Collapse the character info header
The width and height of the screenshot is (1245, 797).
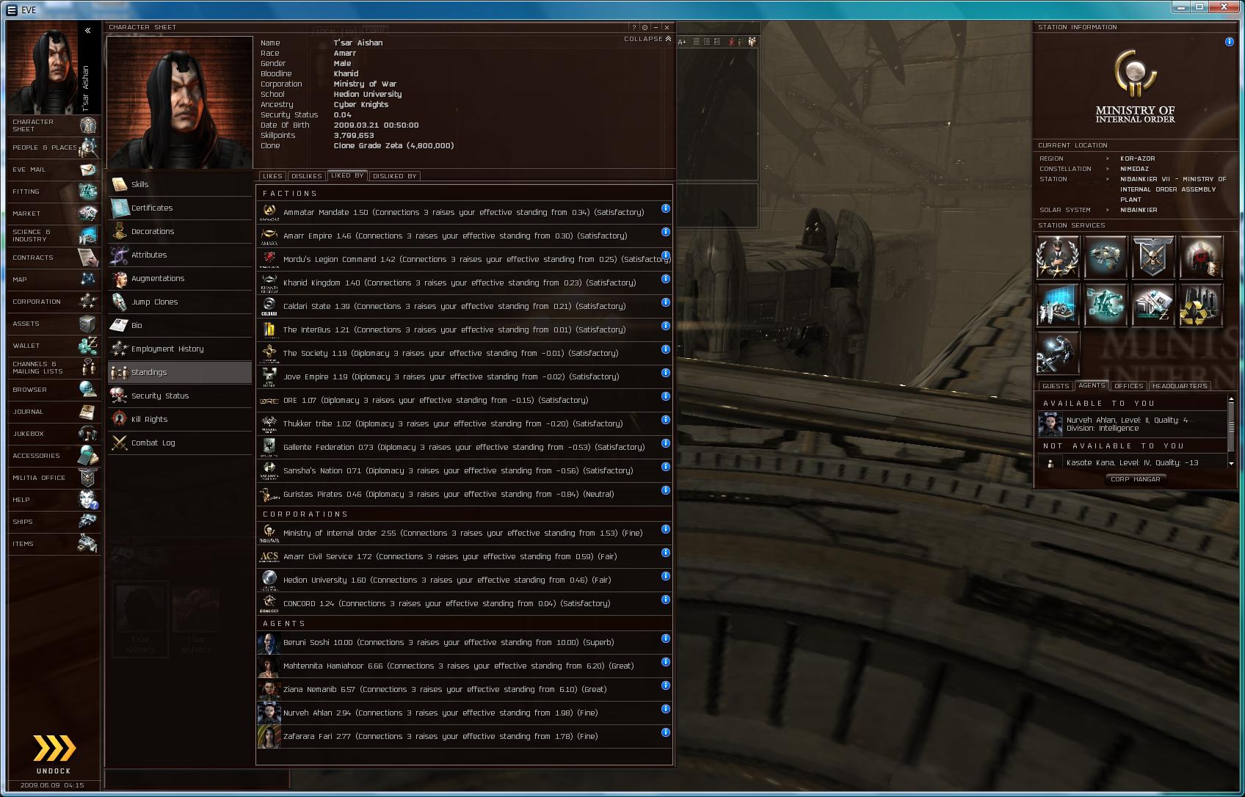coord(647,39)
